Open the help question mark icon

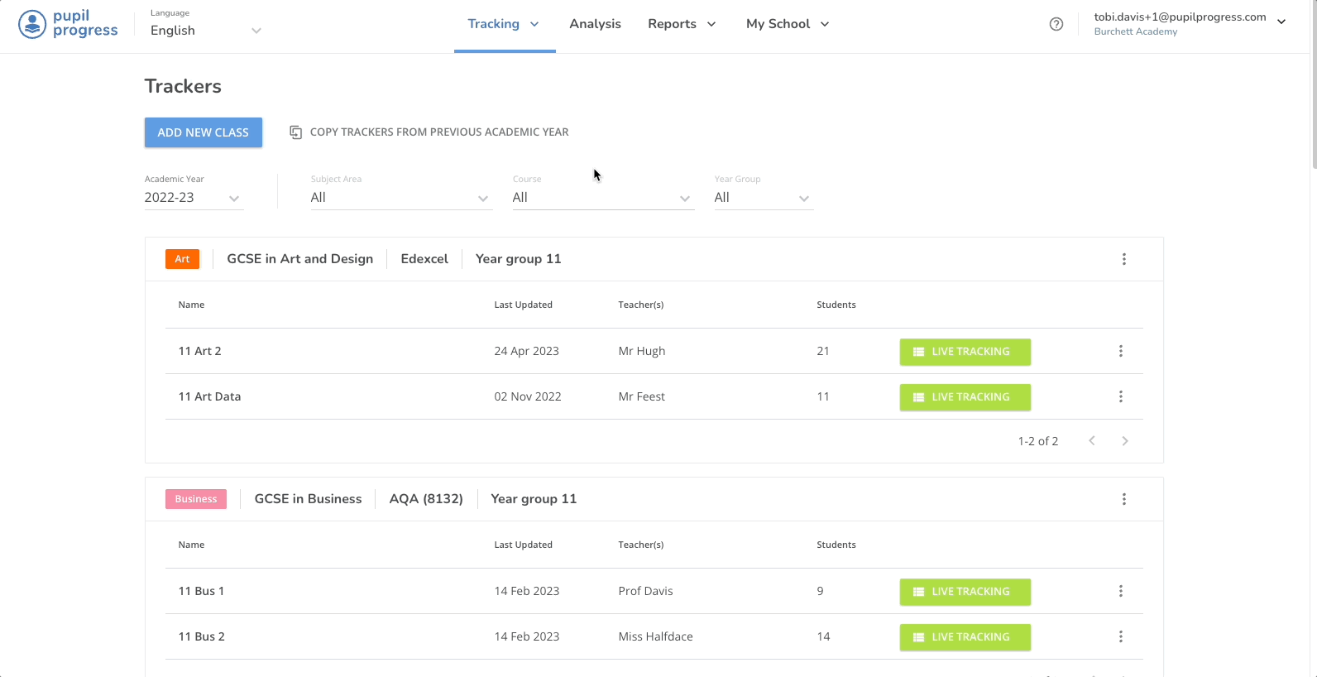1056,24
